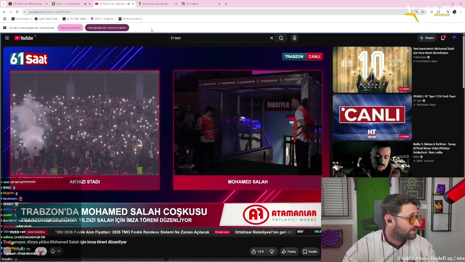
Task: Go forward with the browser forward arrow
Action: click(x=10, y=12)
